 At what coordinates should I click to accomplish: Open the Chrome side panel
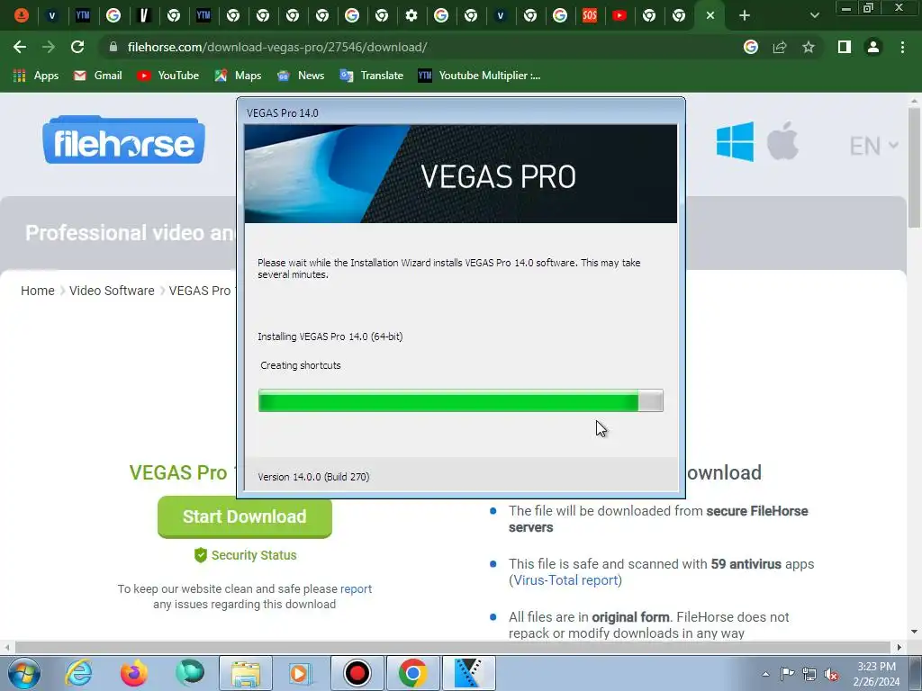845,47
